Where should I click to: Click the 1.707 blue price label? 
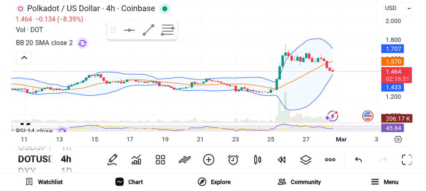[393, 49]
